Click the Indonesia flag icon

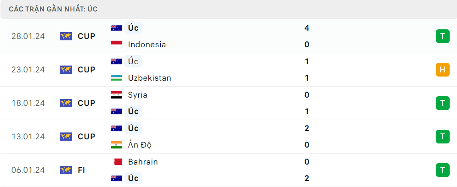point(116,44)
